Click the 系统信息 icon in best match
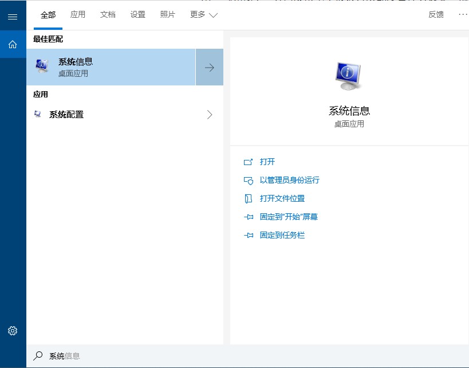 click(42, 66)
